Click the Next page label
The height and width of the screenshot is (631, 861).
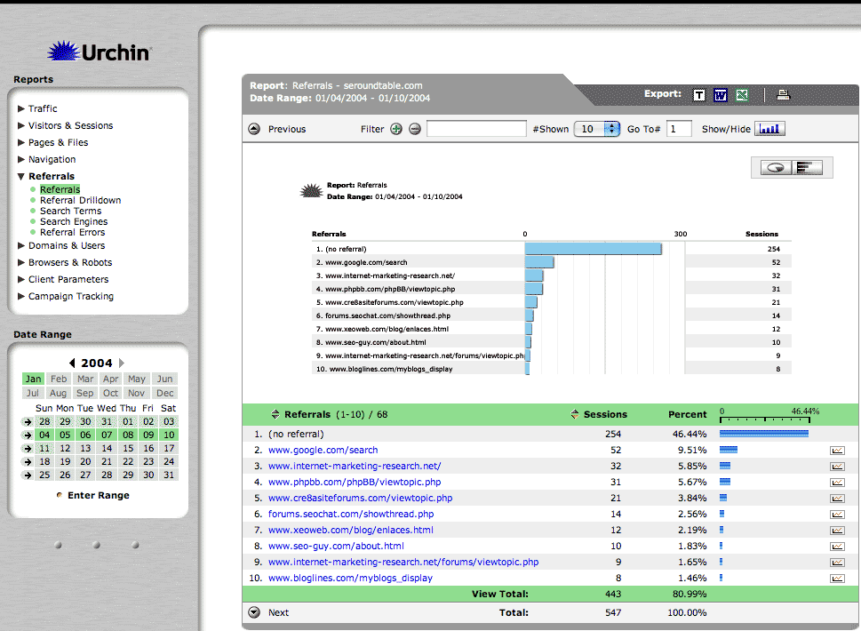pos(278,612)
